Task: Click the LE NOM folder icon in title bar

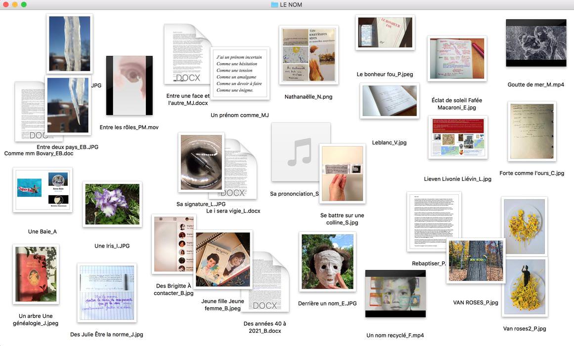Action: coord(275,5)
